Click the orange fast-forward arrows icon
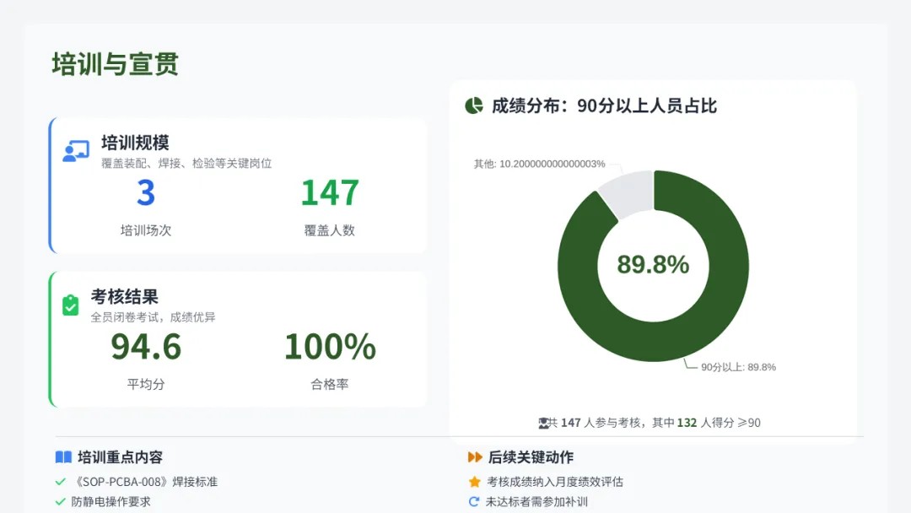The width and height of the screenshot is (911, 513). [x=475, y=457]
